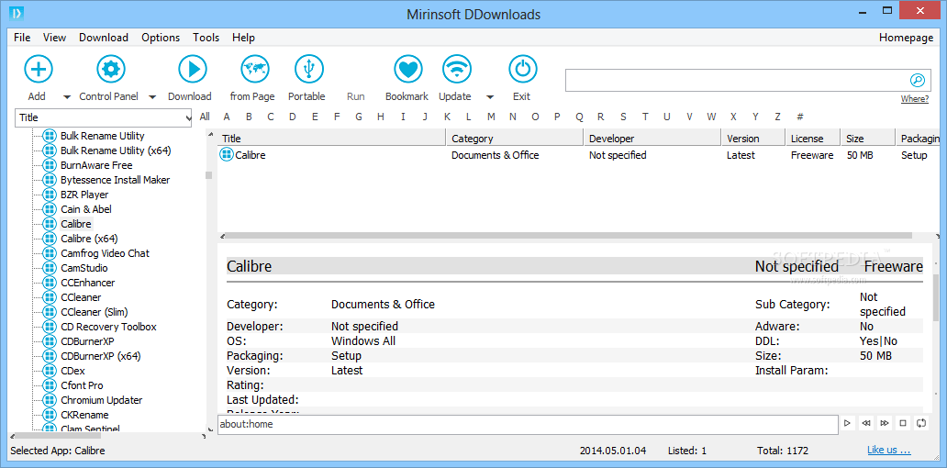Sort by the Version column header
Image resolution: width=947 pixels, height=468 pixels.
click(753, 139)
